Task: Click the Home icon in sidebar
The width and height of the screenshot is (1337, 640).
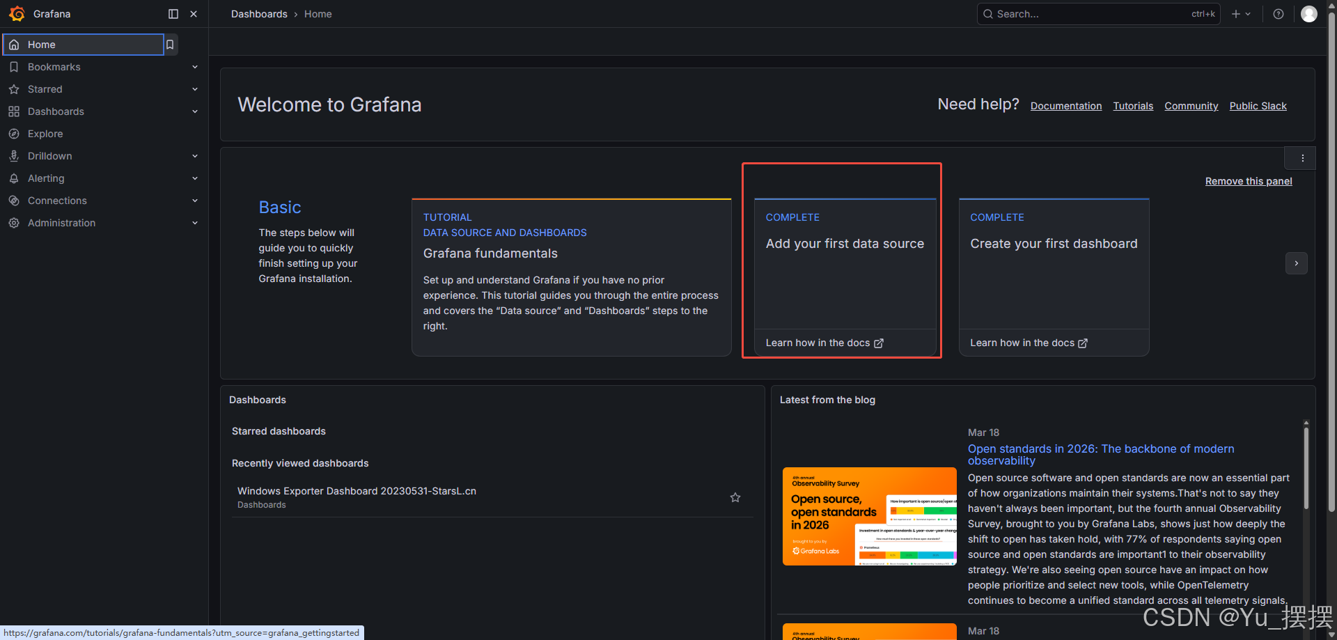Action: 14,45
